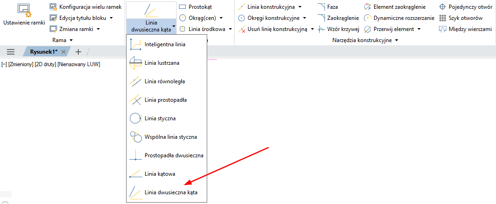This screenshot has width=496, height=204.
Task: Expand the Edycja tytułu bloku dropdown arrow
Action: (x=111, y=18)
